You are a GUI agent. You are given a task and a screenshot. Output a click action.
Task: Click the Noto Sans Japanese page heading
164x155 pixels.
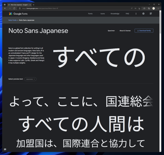tap(38, 31)
